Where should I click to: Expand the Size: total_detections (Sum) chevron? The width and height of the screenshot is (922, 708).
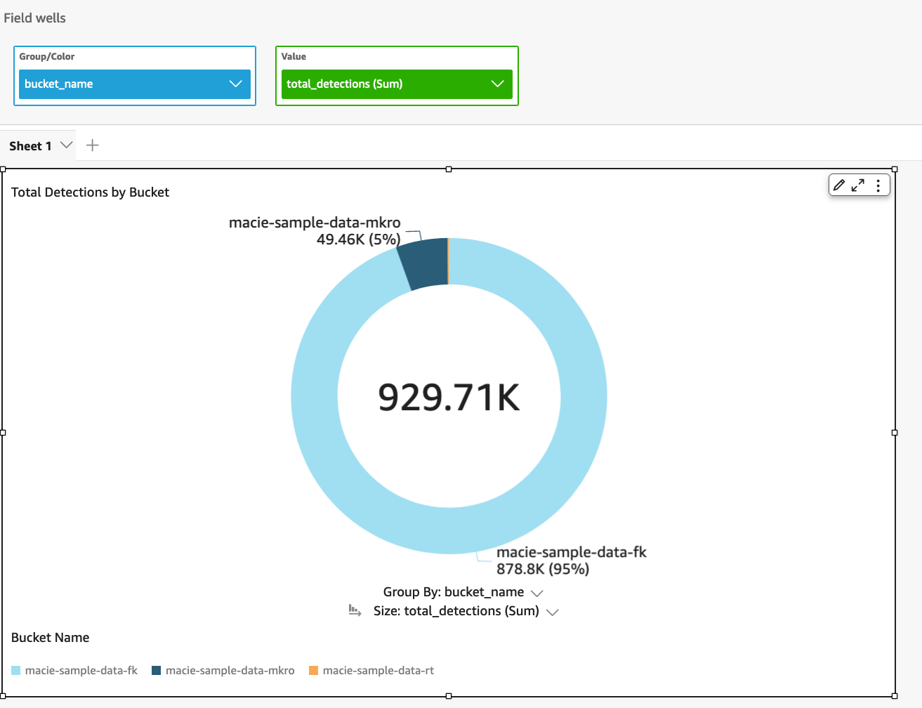tap(553, 612)
